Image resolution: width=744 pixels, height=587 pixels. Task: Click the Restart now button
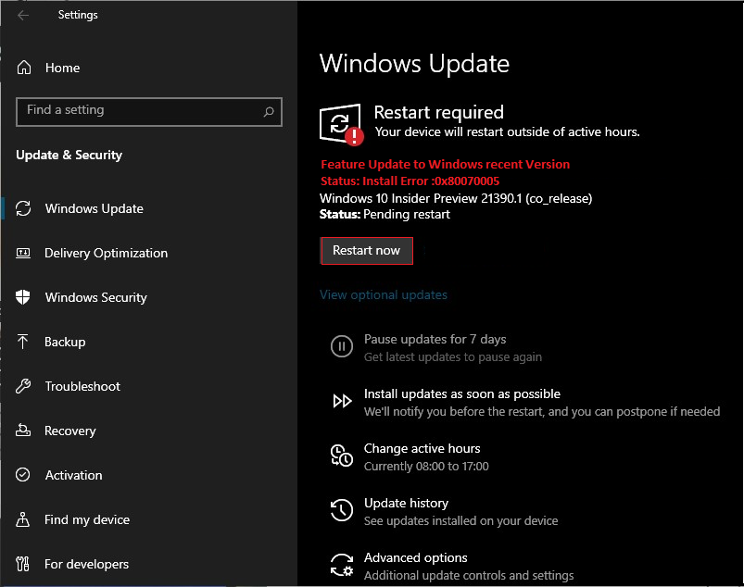(366, 250)
